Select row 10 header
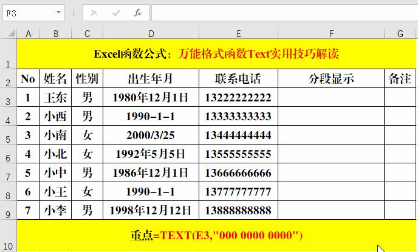This screenshot has height=252, width=418. (x=8, y=236)
